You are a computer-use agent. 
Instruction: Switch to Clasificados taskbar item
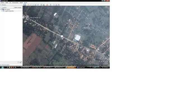48,67
